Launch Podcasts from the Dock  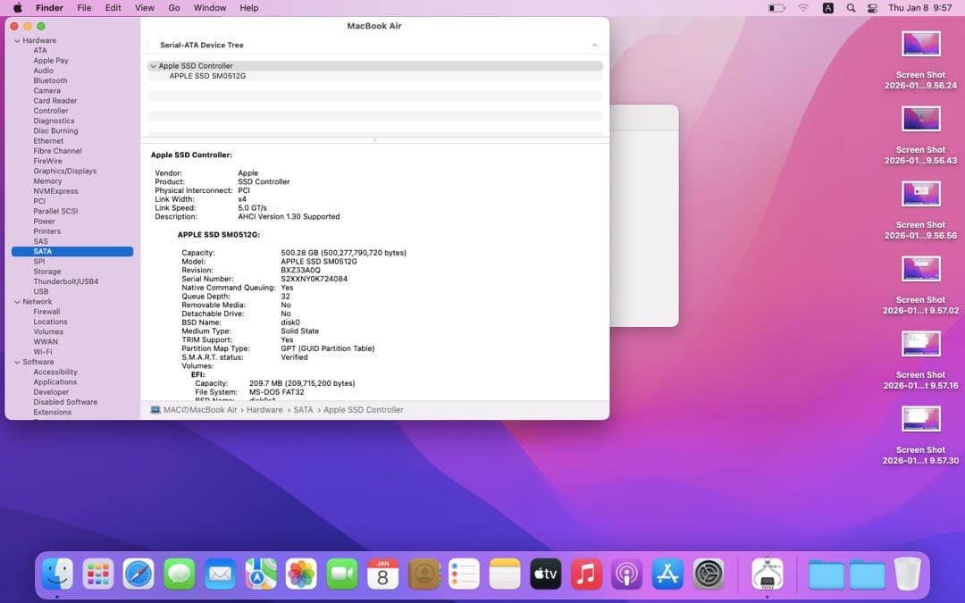click(626, 574)
